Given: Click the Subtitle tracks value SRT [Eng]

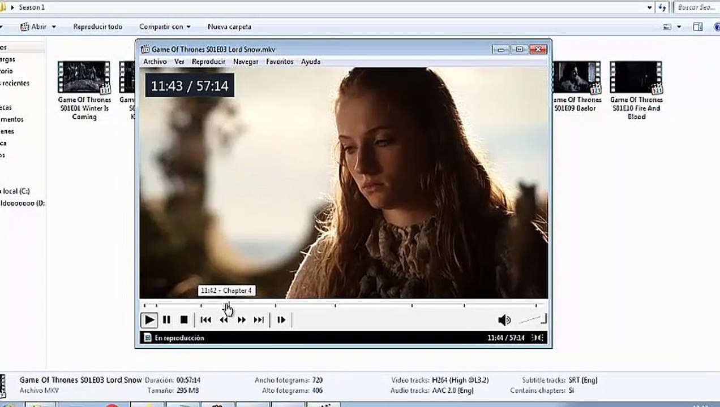Looking at the screenshot, I should [582, 380].
